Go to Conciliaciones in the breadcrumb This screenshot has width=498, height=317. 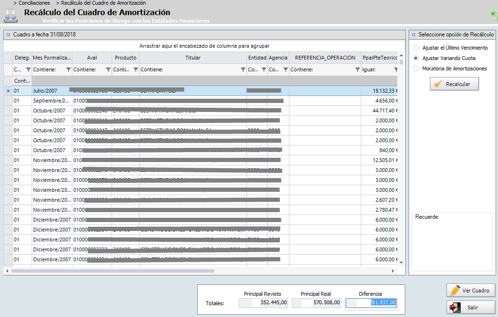pos(35,3)
